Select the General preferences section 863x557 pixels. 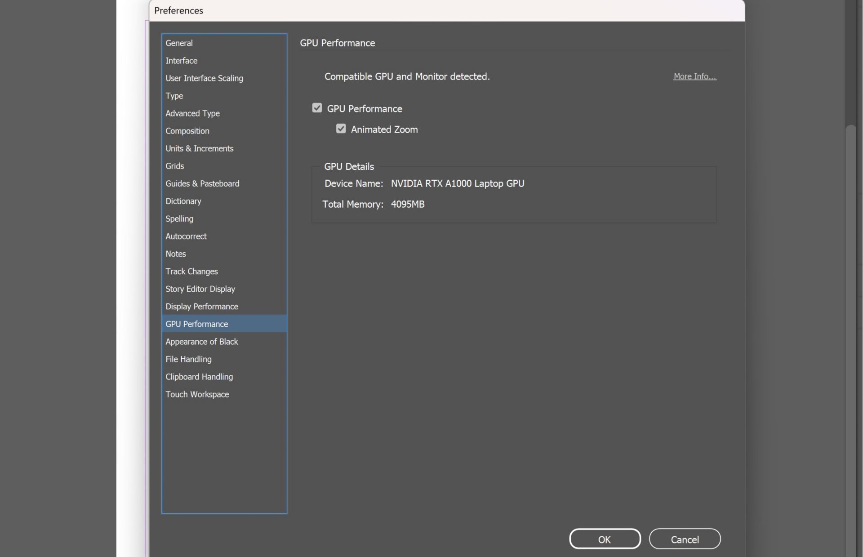179,43
